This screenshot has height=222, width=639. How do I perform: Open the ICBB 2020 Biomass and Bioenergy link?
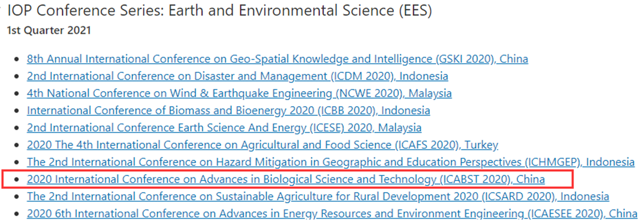pyautogui.click(x=228, y=111)
